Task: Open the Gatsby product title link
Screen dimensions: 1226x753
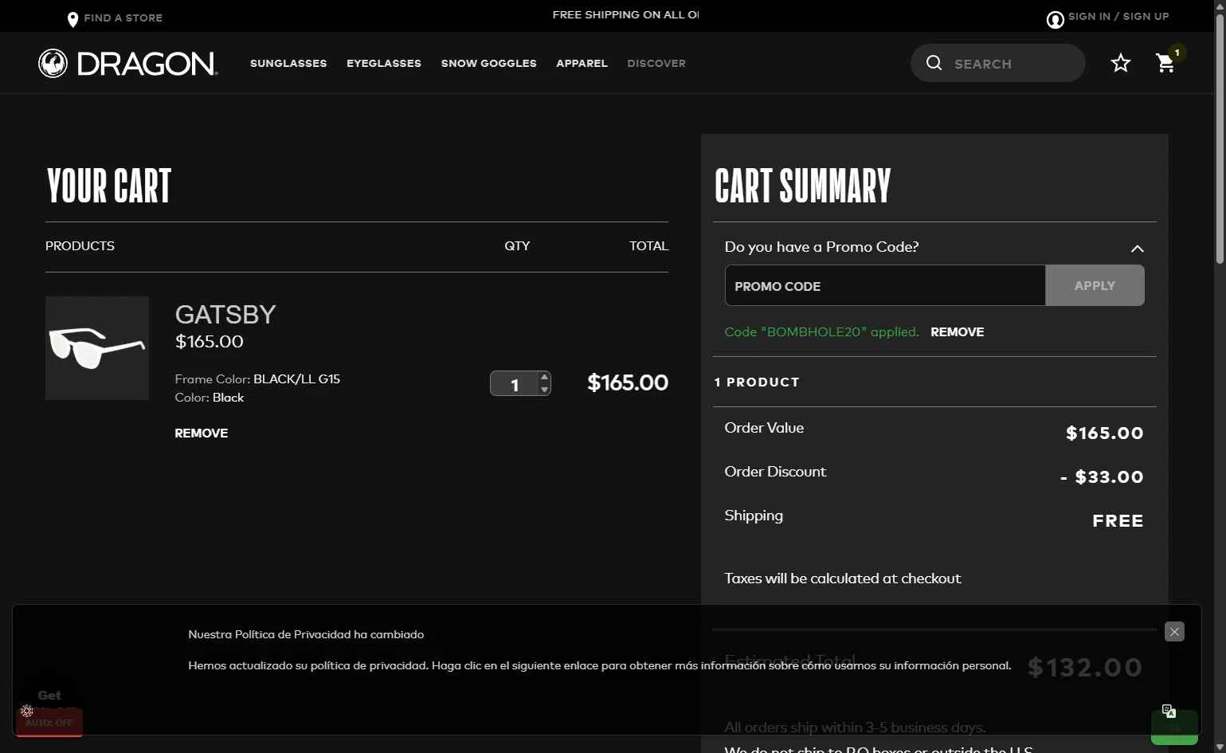Action: [225, 315]
